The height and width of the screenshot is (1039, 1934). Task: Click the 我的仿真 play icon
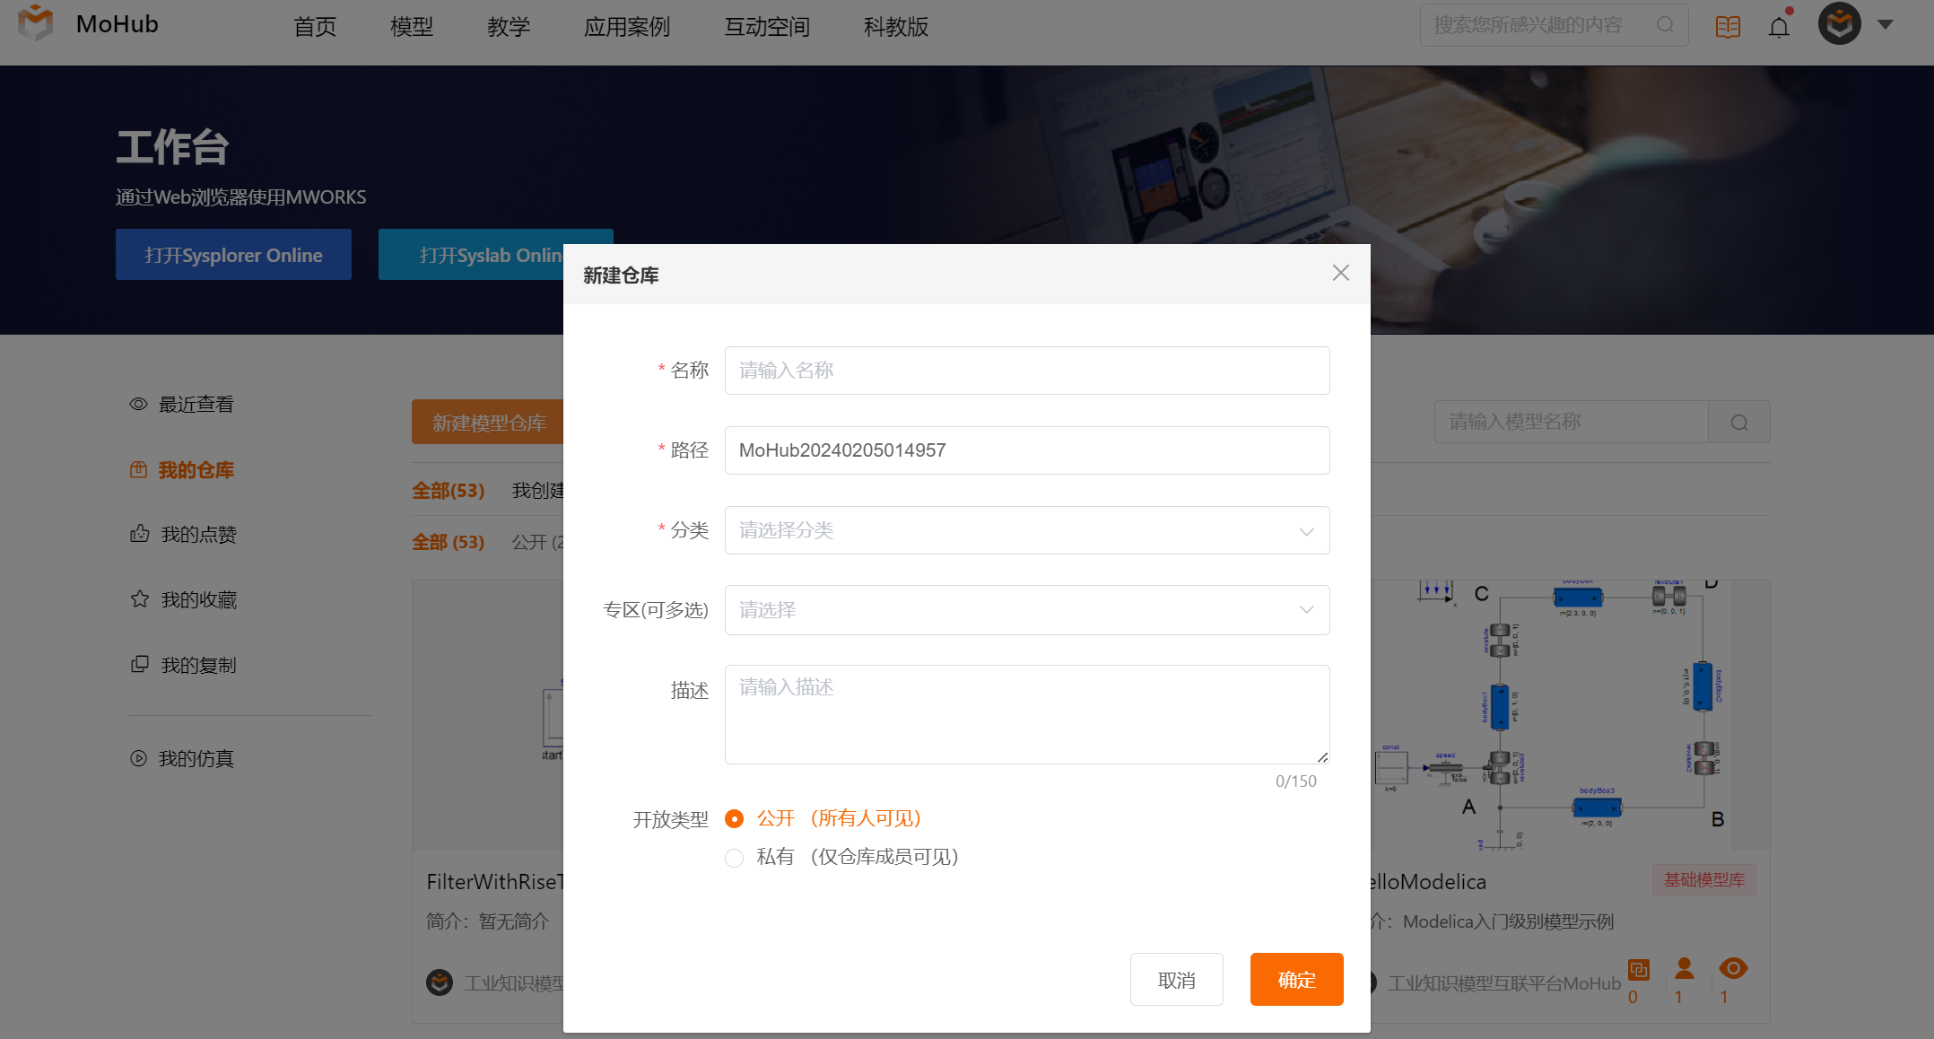(x=138, y=757)
